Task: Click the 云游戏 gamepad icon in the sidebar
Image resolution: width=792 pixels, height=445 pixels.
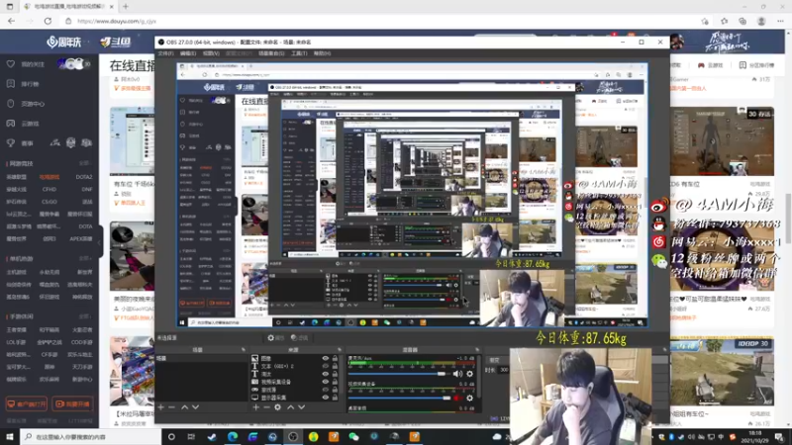Action: [x=11, y=123]
